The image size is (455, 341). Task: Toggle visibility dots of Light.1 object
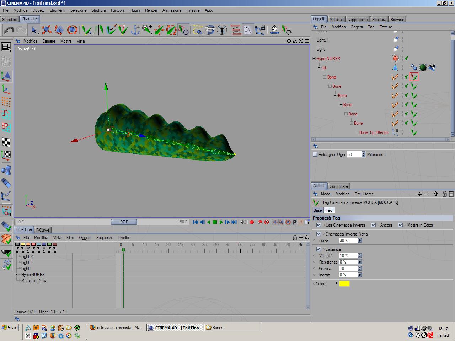[402, 40]
